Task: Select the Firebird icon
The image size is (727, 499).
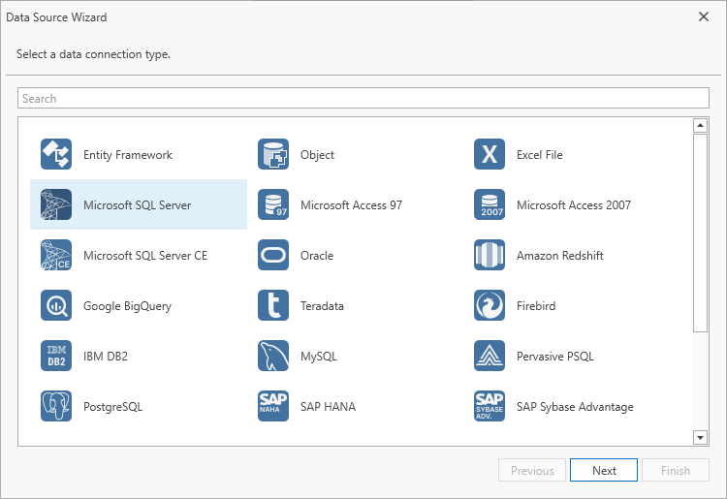Action: [490, 305]
